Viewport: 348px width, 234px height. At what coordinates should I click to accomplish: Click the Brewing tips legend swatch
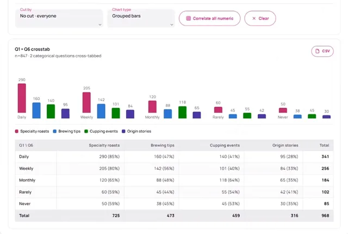point(55,131)
